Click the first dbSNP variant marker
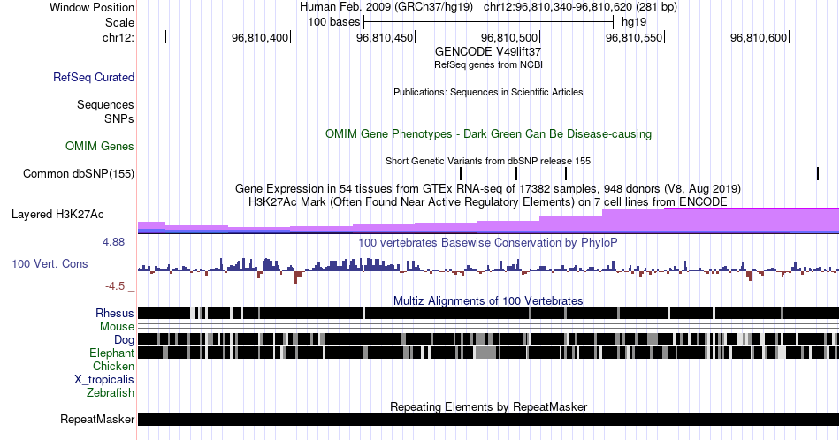840x440 pixels. pos(462,173)
